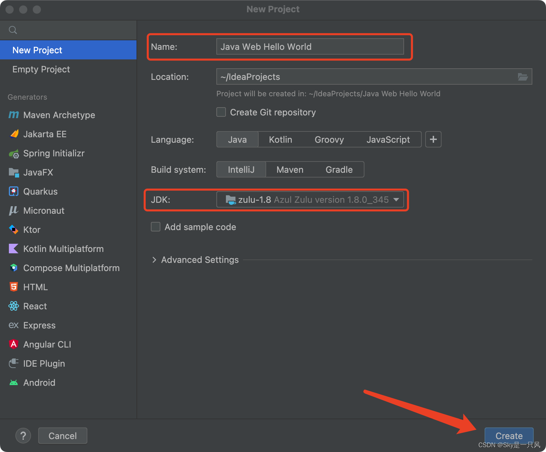Browse for location with folder icon
The image size is (546, 452).
(x=522, y=76)
